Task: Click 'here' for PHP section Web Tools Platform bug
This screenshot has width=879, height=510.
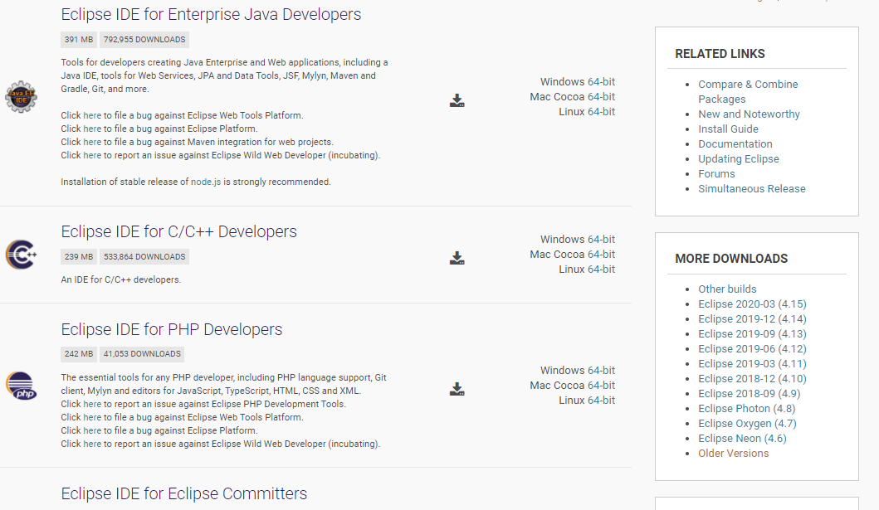Action: point(92,418)
